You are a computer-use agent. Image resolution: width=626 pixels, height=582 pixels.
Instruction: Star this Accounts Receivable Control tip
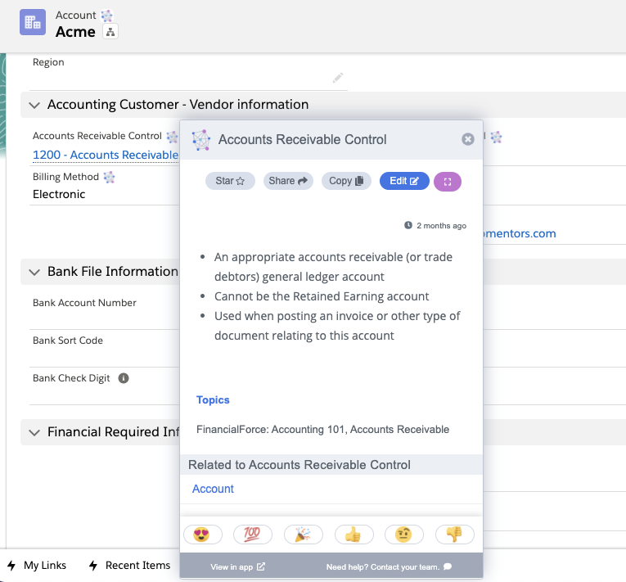(x=230, y=181)
